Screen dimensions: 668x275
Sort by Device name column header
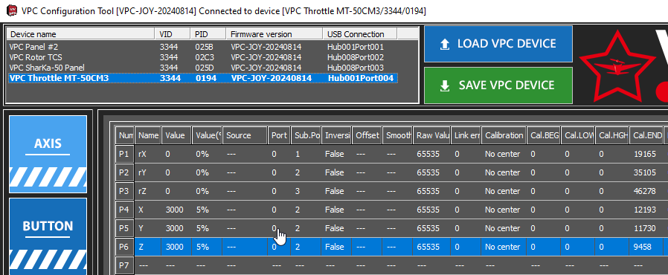tap(81, 34)
